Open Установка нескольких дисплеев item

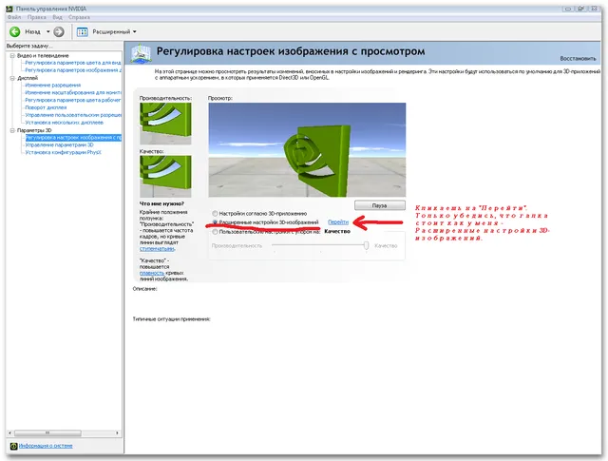65,123
